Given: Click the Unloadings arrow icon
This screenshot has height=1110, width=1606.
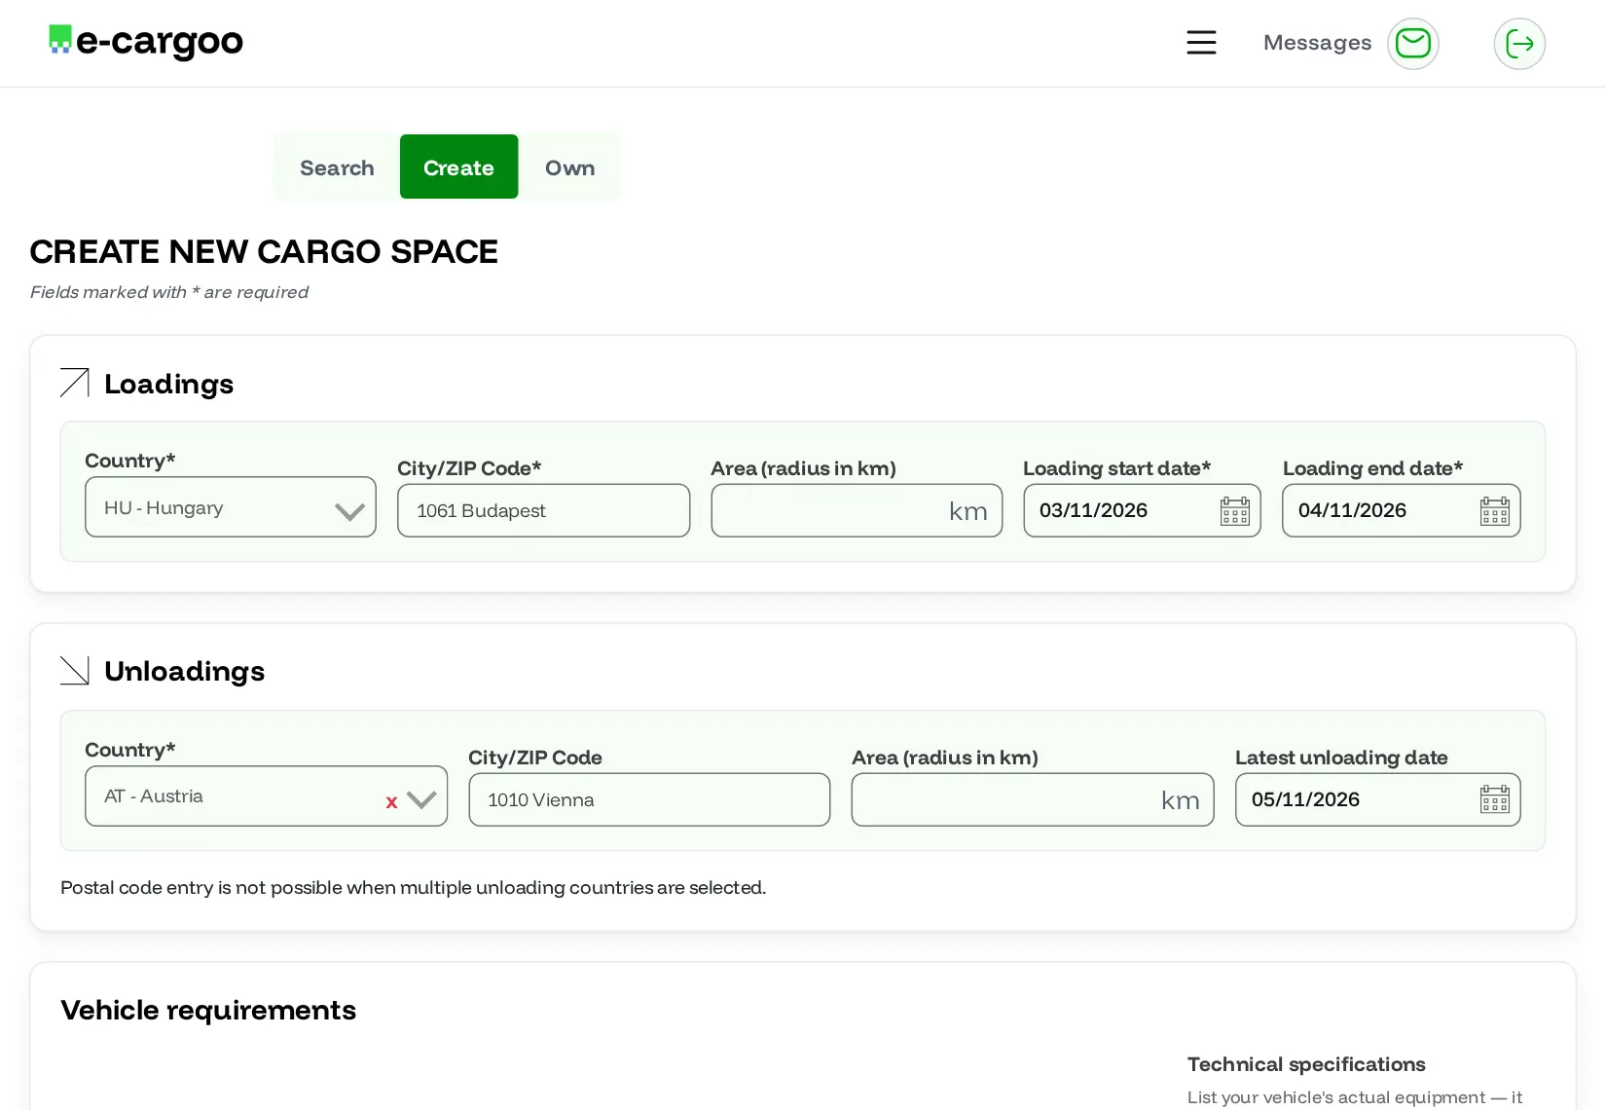Looking at the screenshot, I should pos(75,671).
